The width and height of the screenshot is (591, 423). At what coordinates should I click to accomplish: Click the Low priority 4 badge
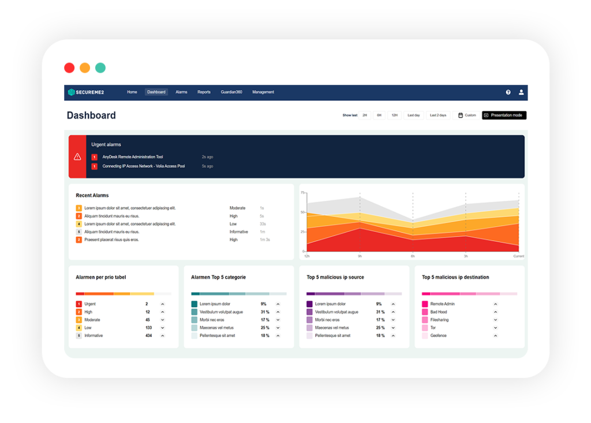[x=78, y=328]
